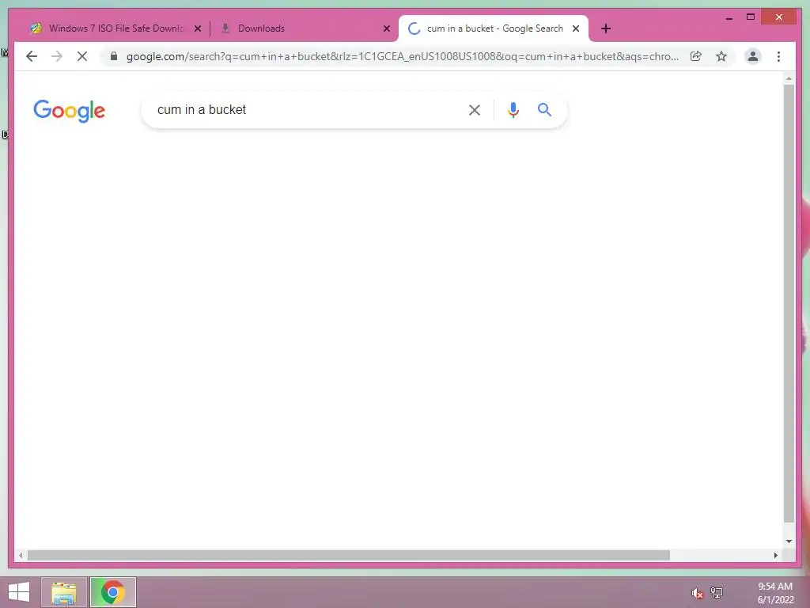This screenshot has width=810, height=608.
Task: Open File Explorer from taskbar
Action: click(x=64, y=592)
